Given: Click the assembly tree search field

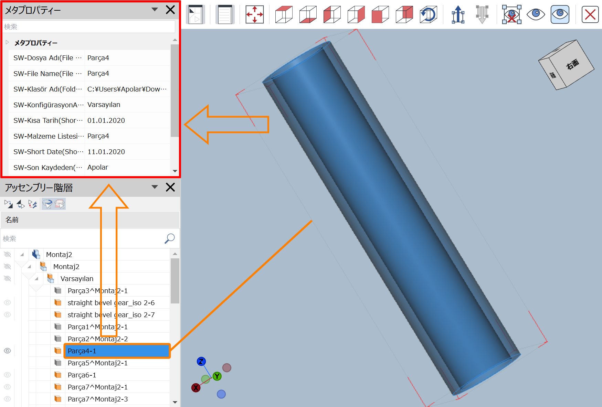Looking at the screenshot, I should (83, 238).
